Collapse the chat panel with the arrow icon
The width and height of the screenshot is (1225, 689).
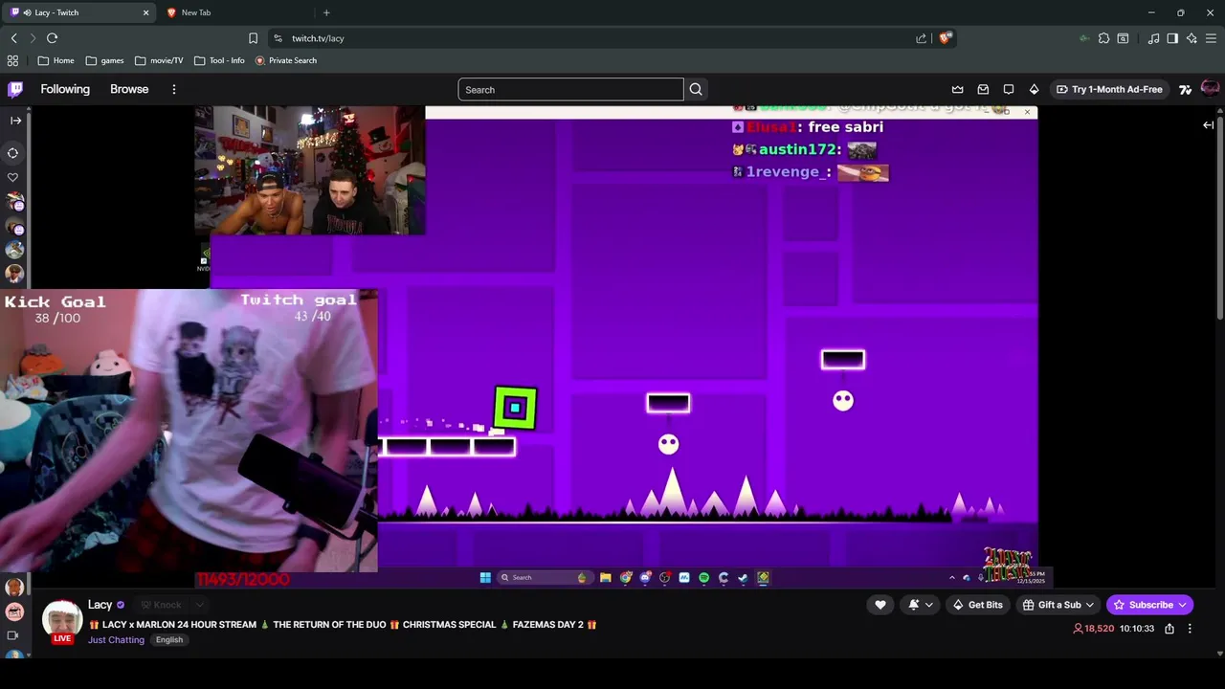1208,124
